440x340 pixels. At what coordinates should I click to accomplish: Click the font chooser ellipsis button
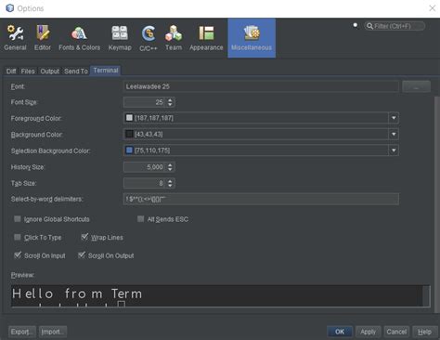pos(416,86)
